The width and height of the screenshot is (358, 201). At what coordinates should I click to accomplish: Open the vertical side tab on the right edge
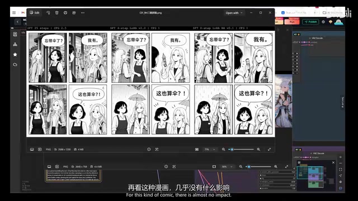click(342, 102)
